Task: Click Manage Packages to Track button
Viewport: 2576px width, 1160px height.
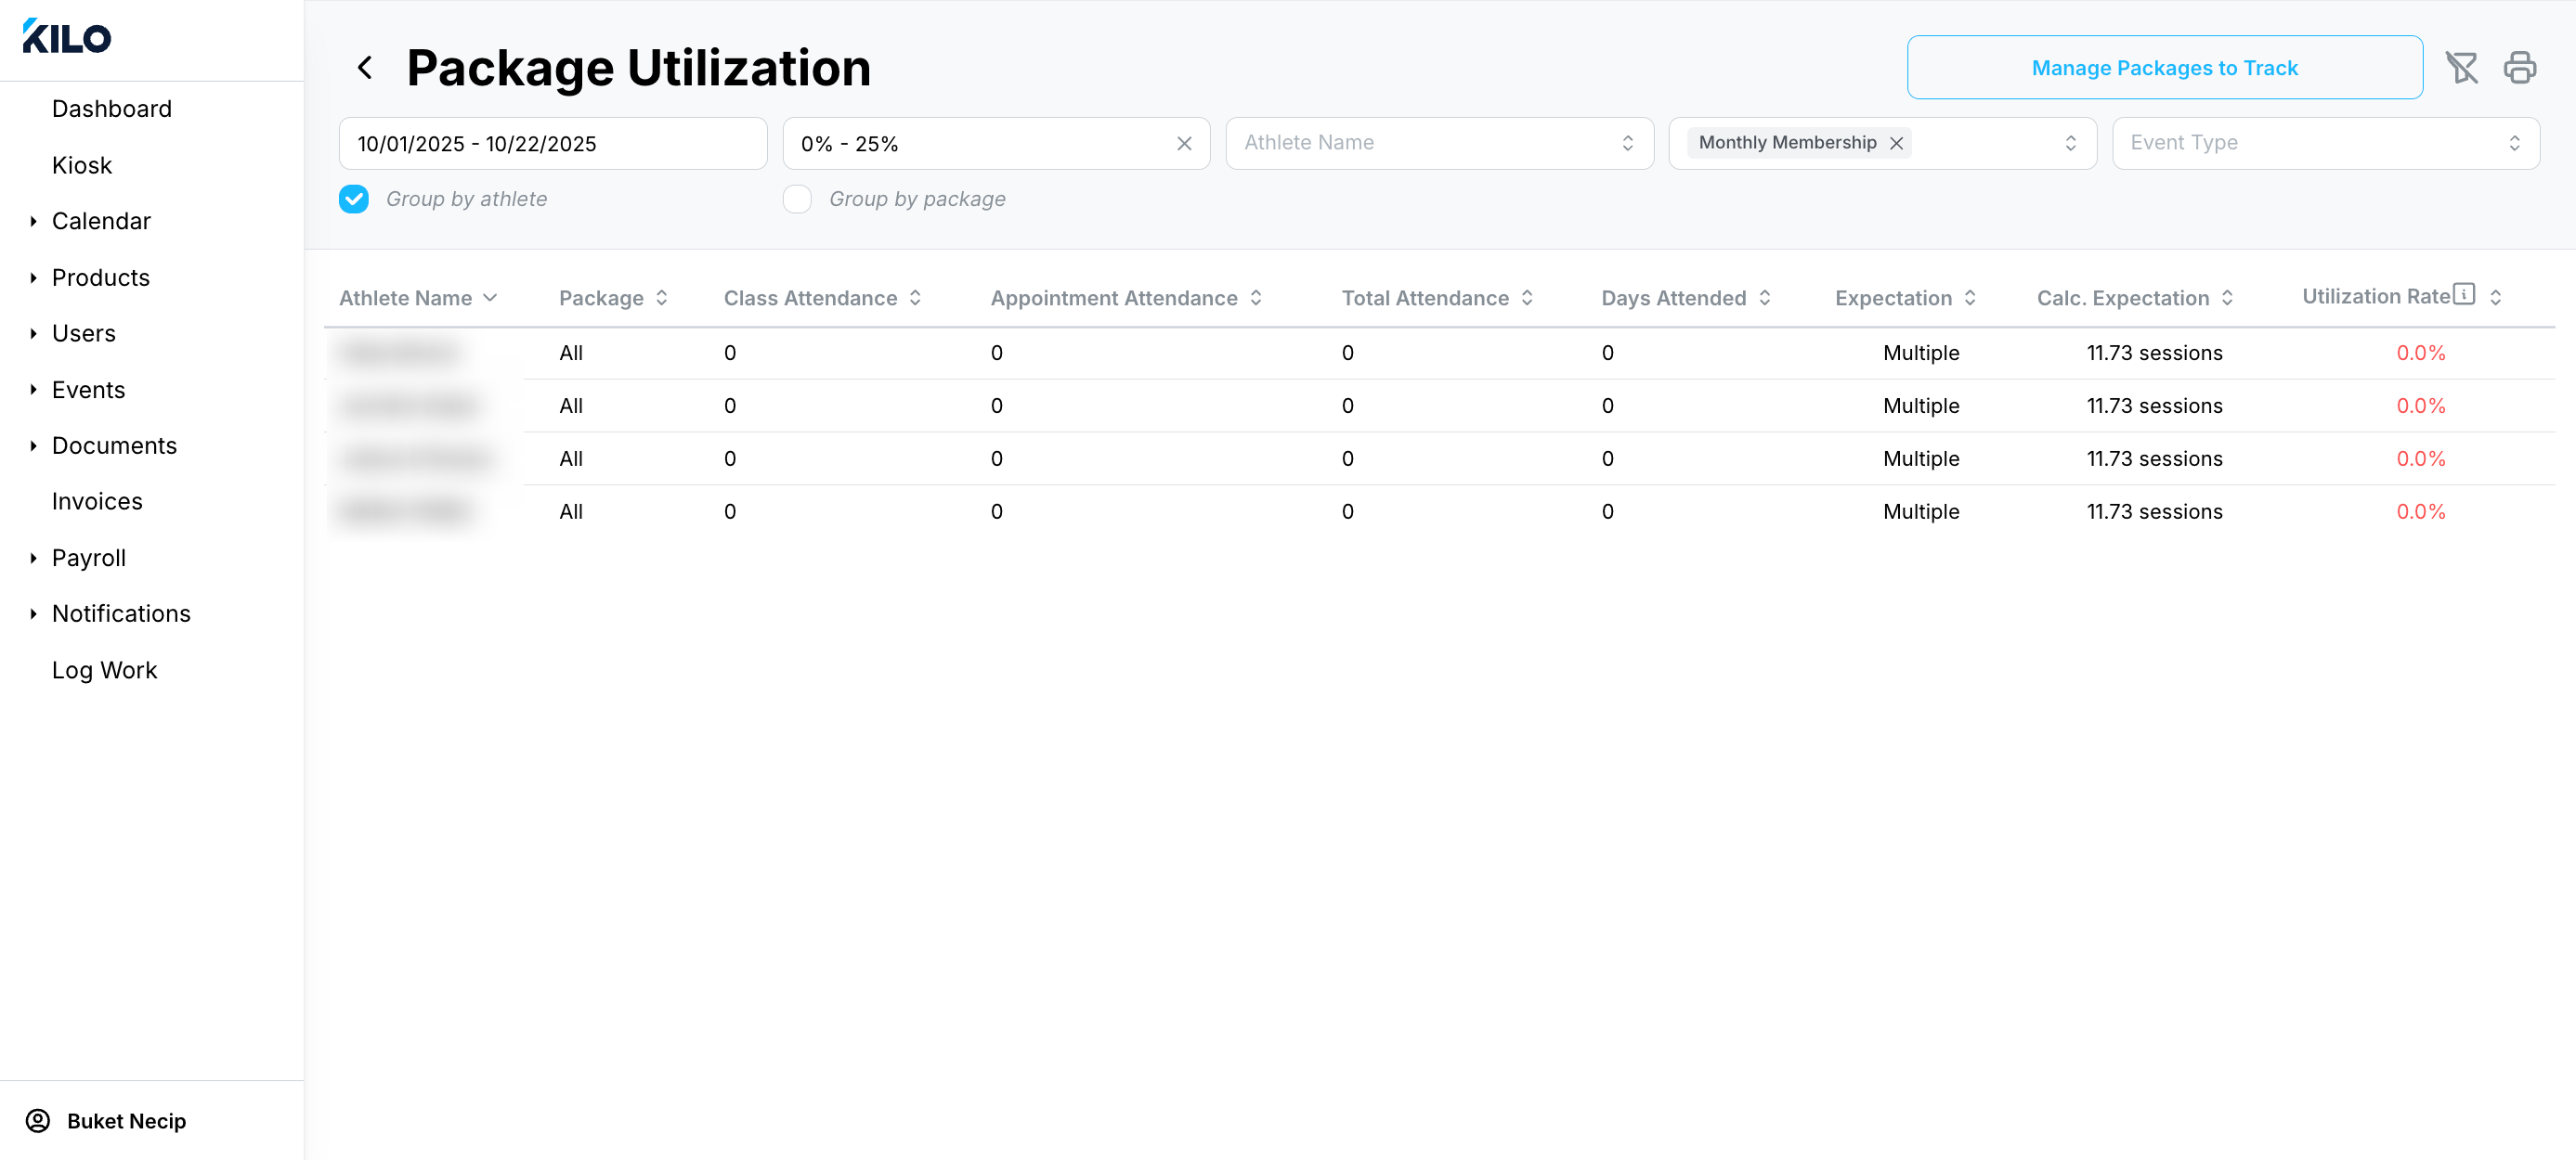Action: pos(2164,68)
